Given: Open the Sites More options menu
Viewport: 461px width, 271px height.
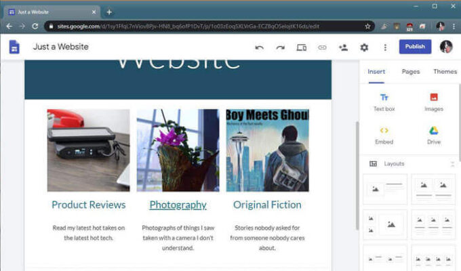Looking at the screenshot, I should (x=385, y=47).
